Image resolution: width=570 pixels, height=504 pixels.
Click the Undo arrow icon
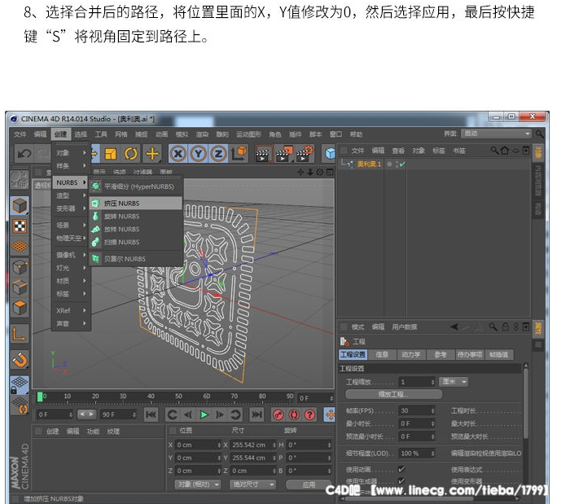tap(24, 154)
